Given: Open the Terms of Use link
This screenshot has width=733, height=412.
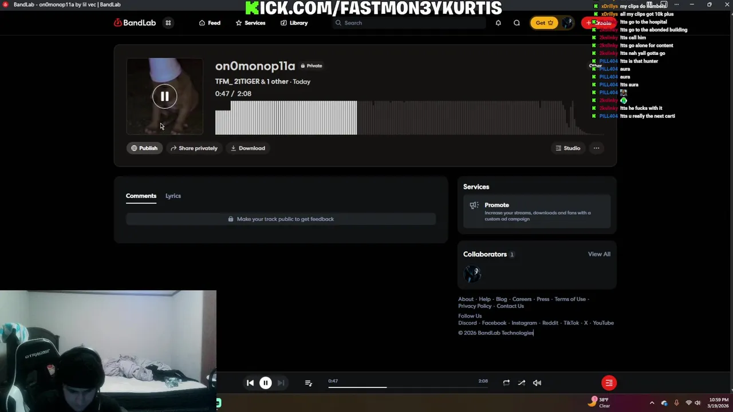Looking at the screenshot, I should (x=570, y=299).
